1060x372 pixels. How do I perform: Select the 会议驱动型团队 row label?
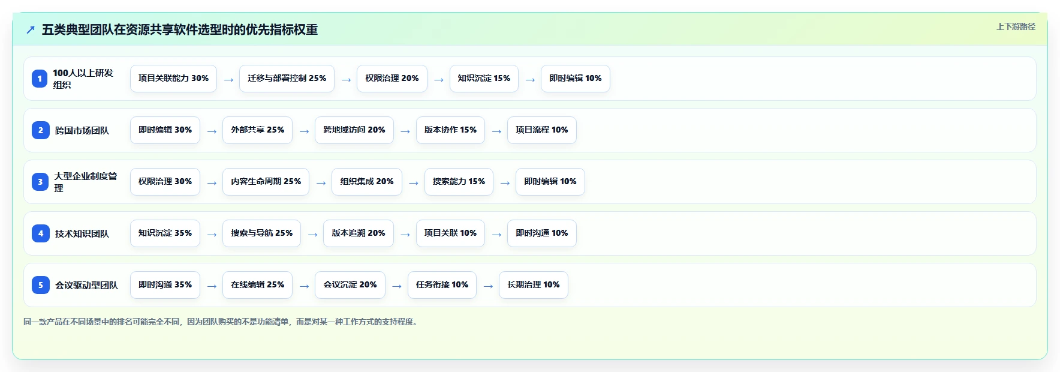pos(86,285)
